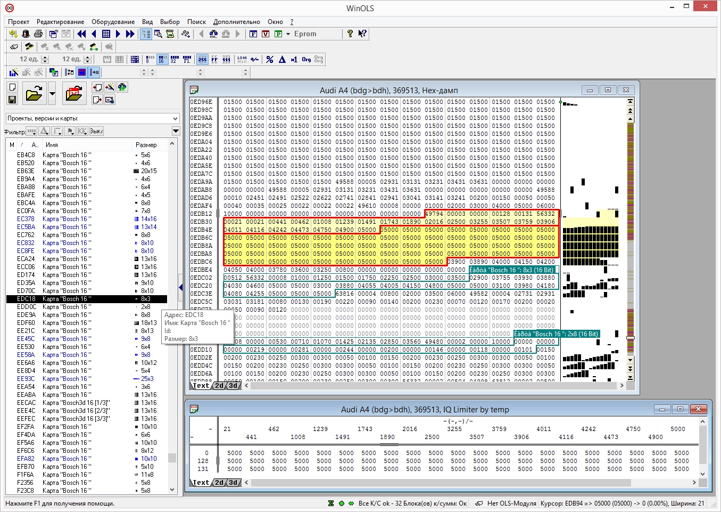
Task: Click the footsteps trace icon
Action: 185,34
